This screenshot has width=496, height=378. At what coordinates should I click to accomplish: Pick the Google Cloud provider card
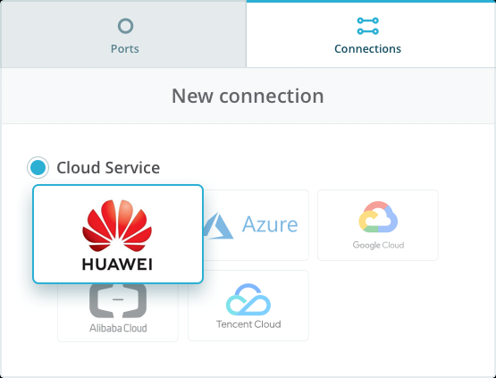378,225
